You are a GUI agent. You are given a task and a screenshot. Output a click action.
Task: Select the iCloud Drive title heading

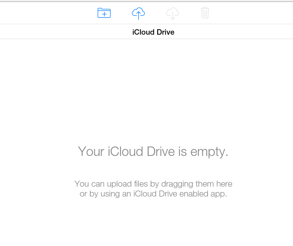click(153, 32)
